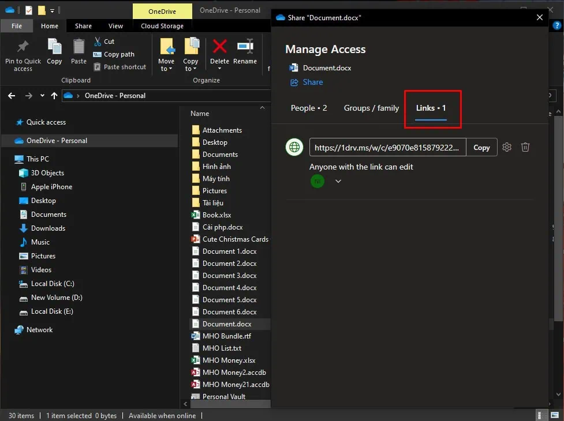Click the Pin to Quick access icon
This screenshot has height=421, width=564.
pos(23,48)
